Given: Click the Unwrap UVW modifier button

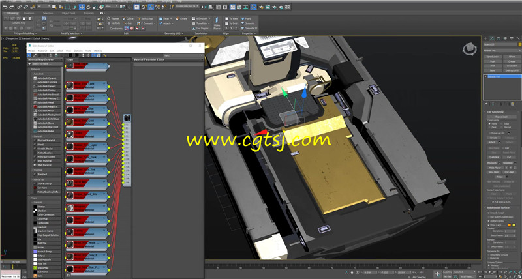Looking at the screenshot, I should pos(512,70).
